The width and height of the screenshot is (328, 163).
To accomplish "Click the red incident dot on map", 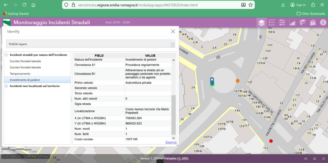I will tap(271, 141).
